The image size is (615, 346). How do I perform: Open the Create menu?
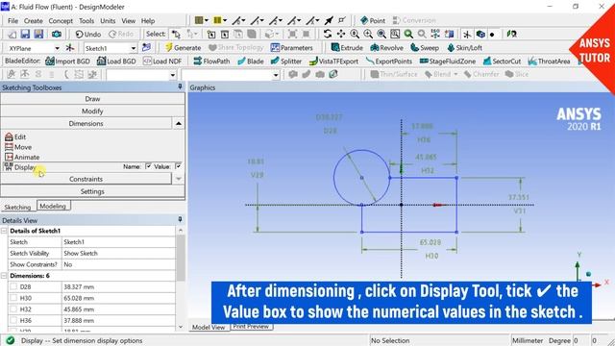[x=34, y=21]
